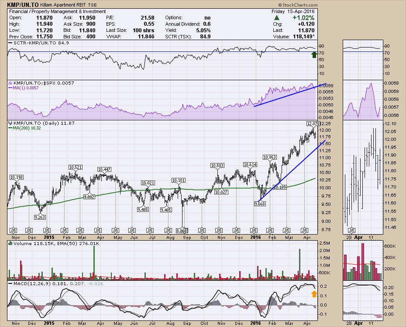Image resolution: width=406 pixels, height=327 pixels.
Task: Click the 9.263 price label
Action: [40, 217]
